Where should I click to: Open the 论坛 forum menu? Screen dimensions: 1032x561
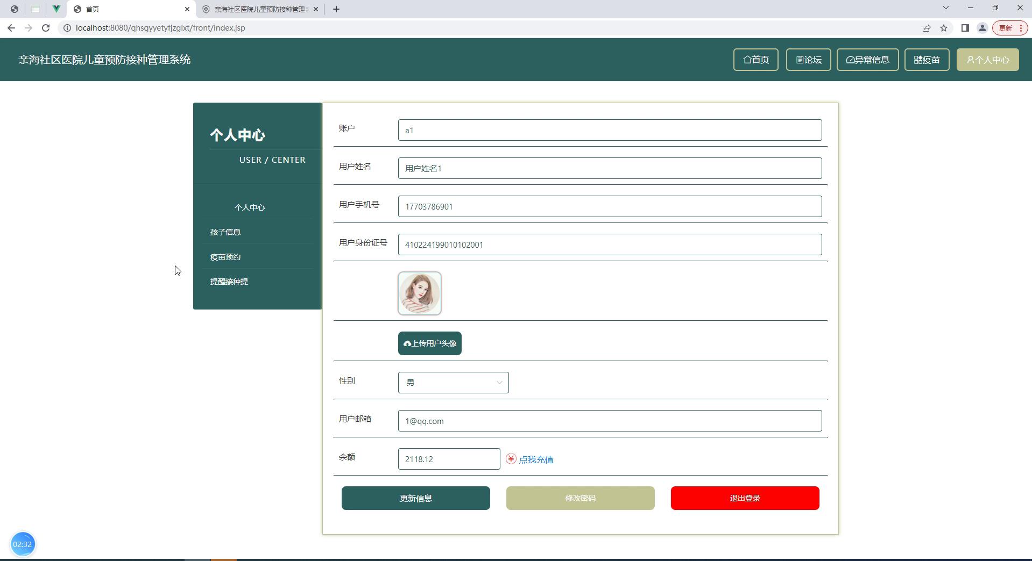coord(809,60)
